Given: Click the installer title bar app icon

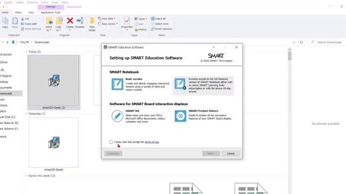Looking at the screenshot, I should [105, 47].
